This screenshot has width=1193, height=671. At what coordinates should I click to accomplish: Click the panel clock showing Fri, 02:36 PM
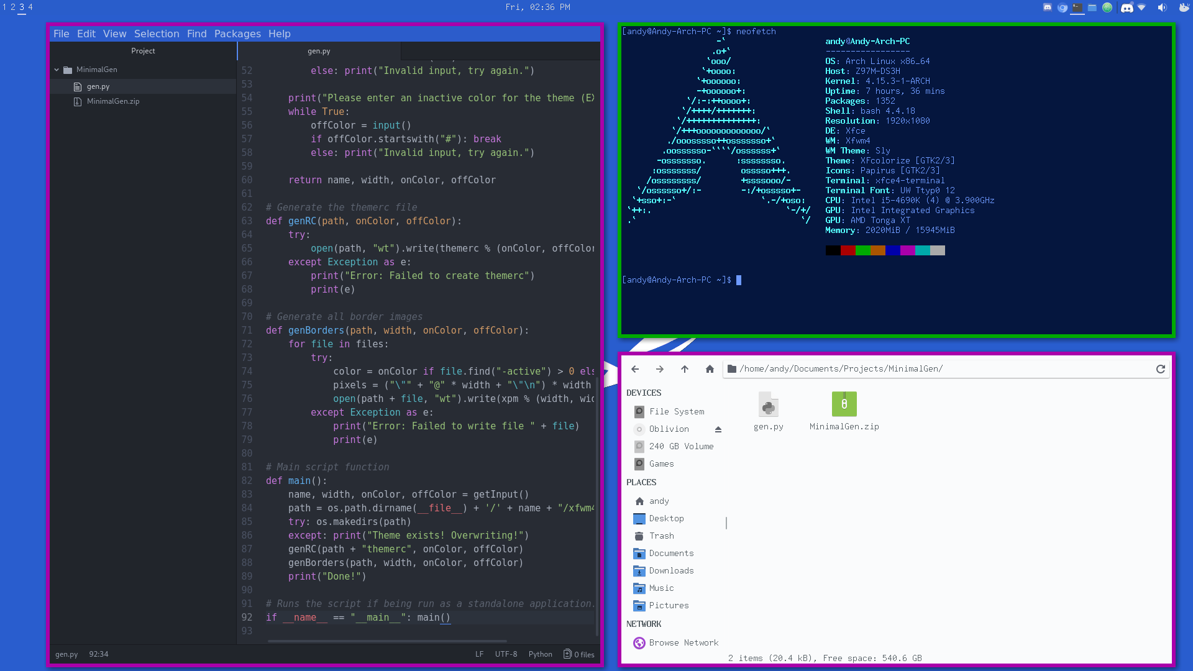pos(538,7)
